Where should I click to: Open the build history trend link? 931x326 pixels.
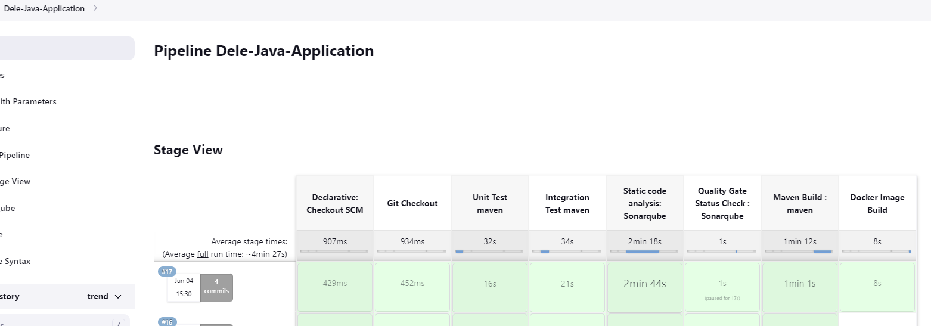coord(98,297)
